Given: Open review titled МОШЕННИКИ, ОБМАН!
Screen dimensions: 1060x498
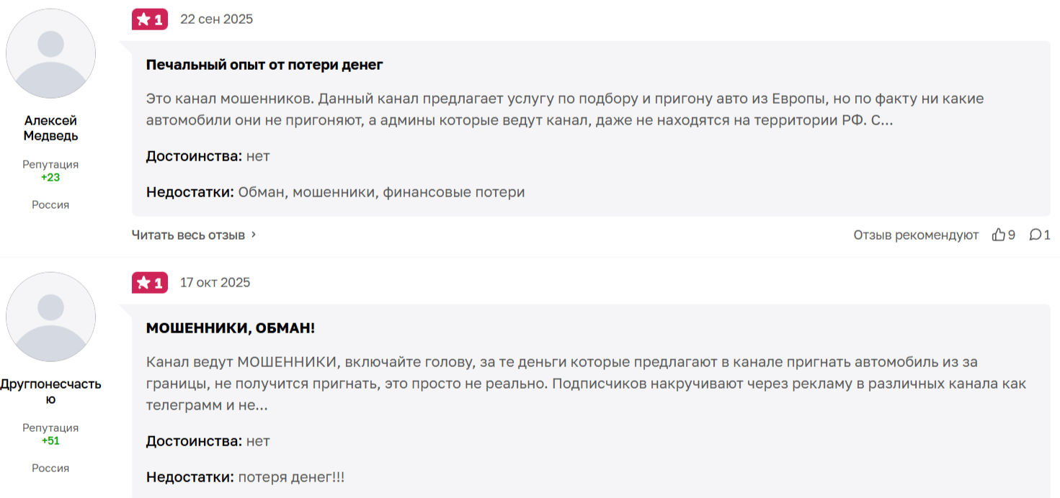Looking at the screenshot, I should pos(231,328).
